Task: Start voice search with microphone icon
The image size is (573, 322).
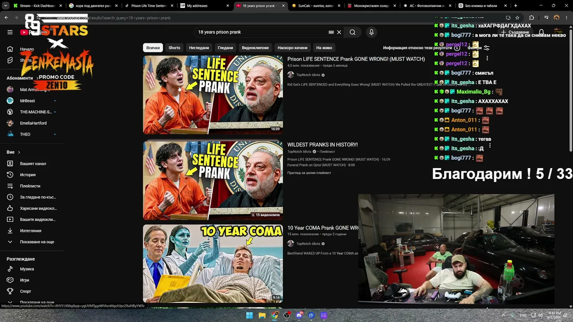Action: [x=371, y=32]
